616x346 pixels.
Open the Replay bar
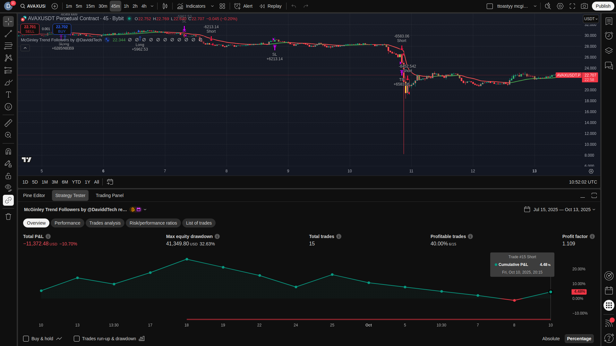(x=270, y=6)
